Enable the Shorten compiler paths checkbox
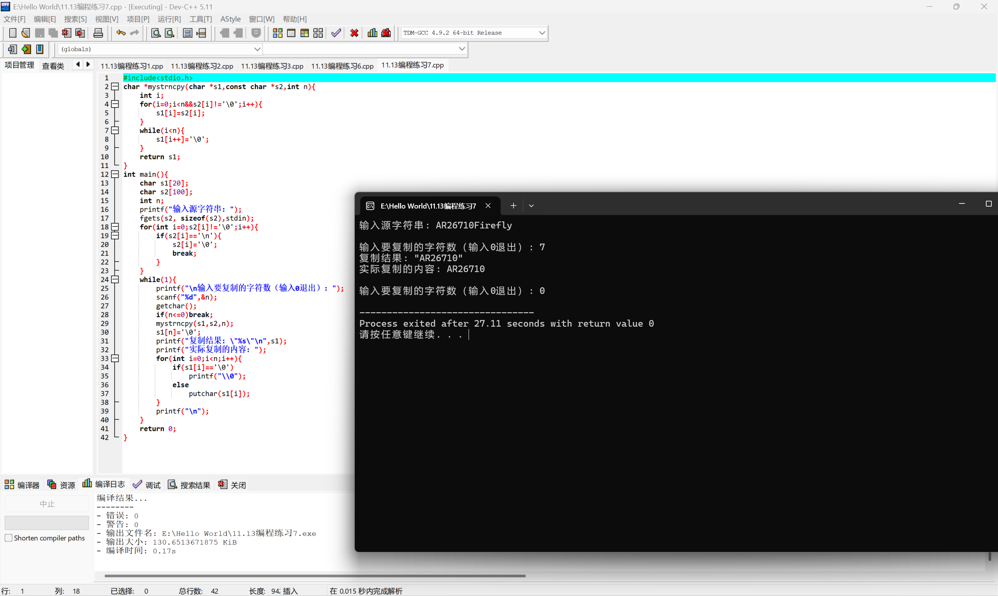The width and height of the screenshot is (998, 596). click(9, 538)
